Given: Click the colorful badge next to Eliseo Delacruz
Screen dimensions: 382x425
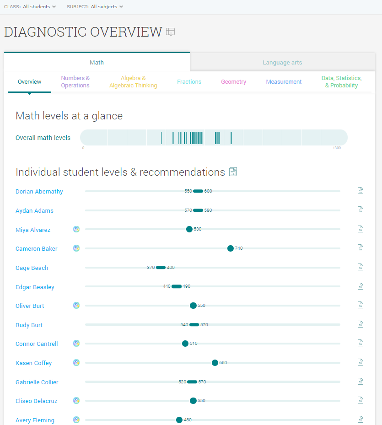Looking at the screenshot, I should (76, 401).
